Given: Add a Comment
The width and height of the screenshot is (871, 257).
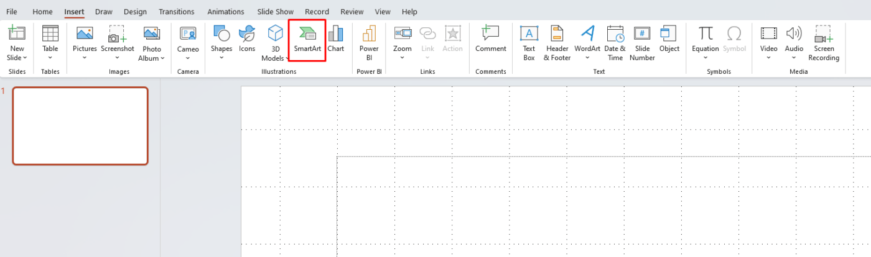Looking at the screenshot, I should pyautogui.click(x=490, y=40).
